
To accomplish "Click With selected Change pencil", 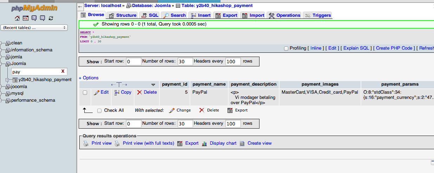I will click(180, 110).
